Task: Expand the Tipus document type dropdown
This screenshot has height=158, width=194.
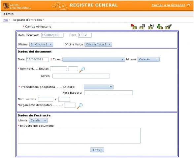Action: [94, 59]
